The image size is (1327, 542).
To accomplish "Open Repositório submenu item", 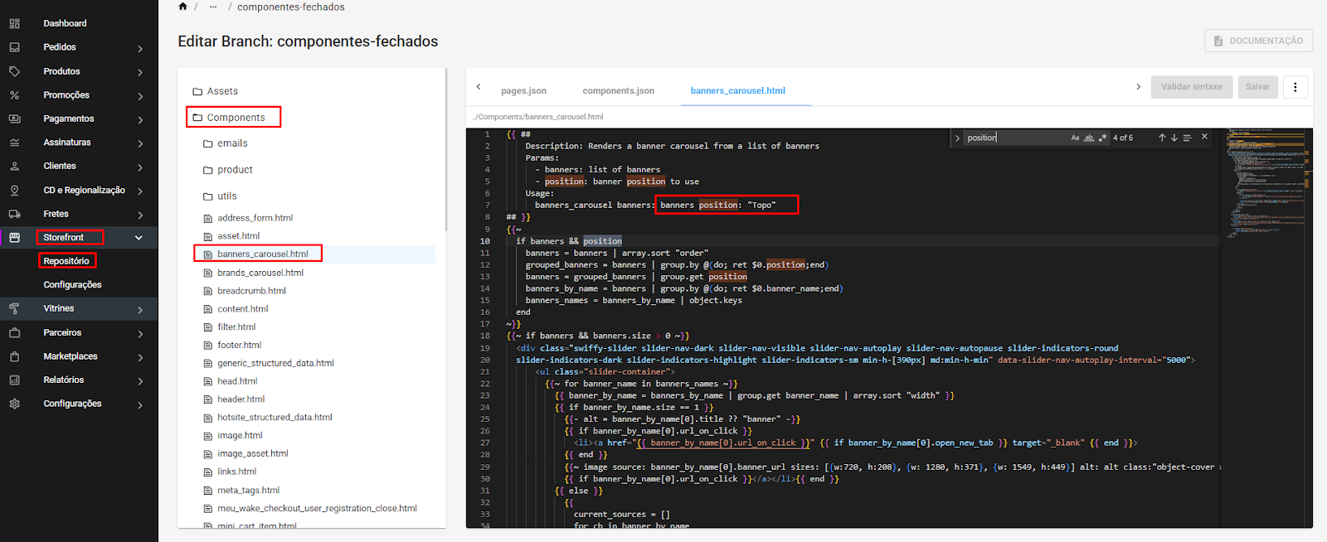I will click(x=66, y=261).
